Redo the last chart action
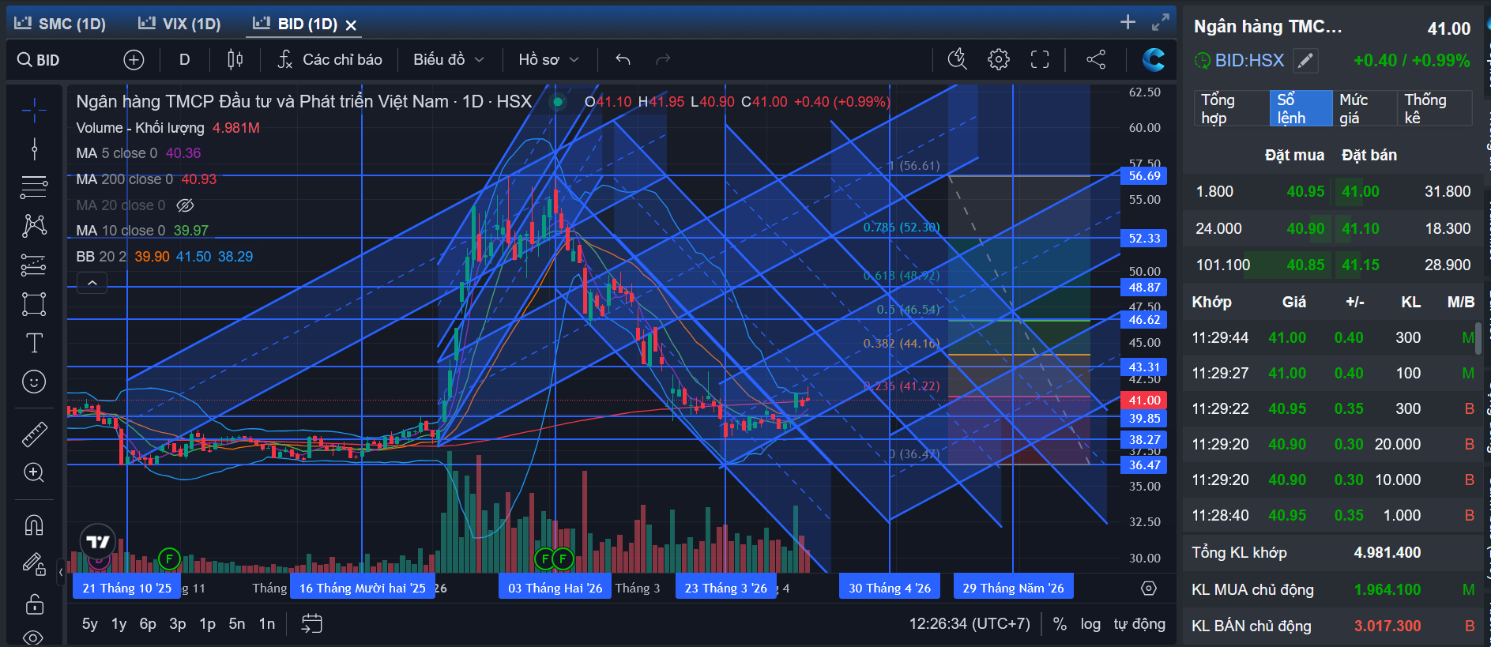This screenshot has height=647, width=1491. (x=663, y=60)
